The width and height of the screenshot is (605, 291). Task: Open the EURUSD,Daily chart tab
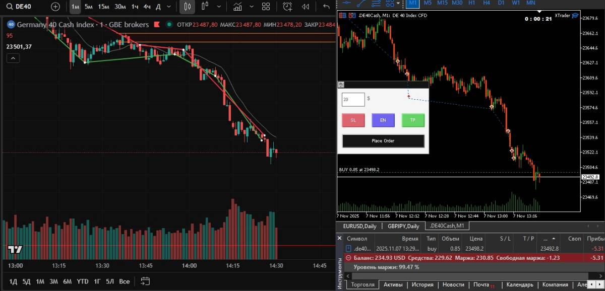[359, 226]
